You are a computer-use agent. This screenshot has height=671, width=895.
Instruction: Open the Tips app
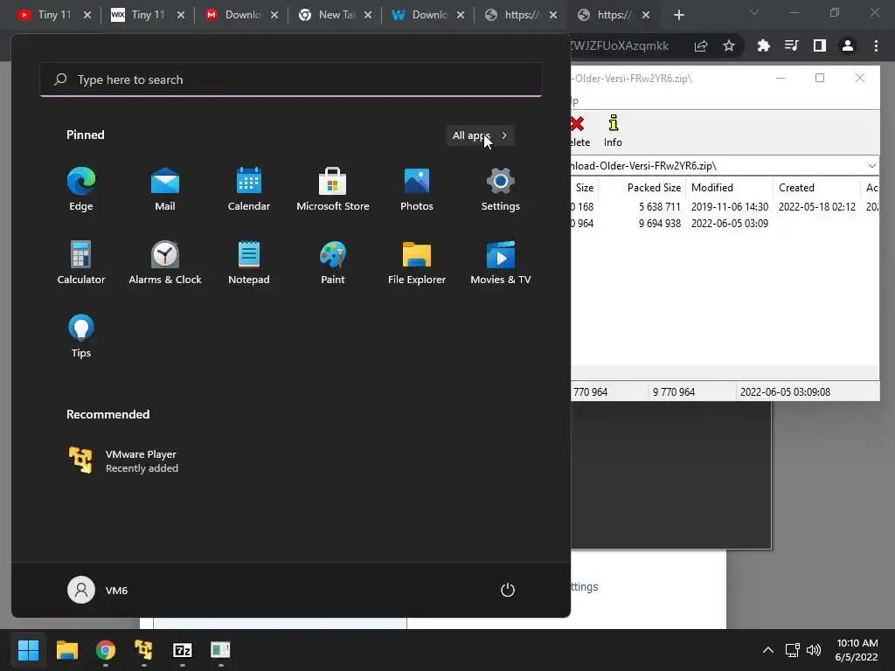click(x=81, y=336)
